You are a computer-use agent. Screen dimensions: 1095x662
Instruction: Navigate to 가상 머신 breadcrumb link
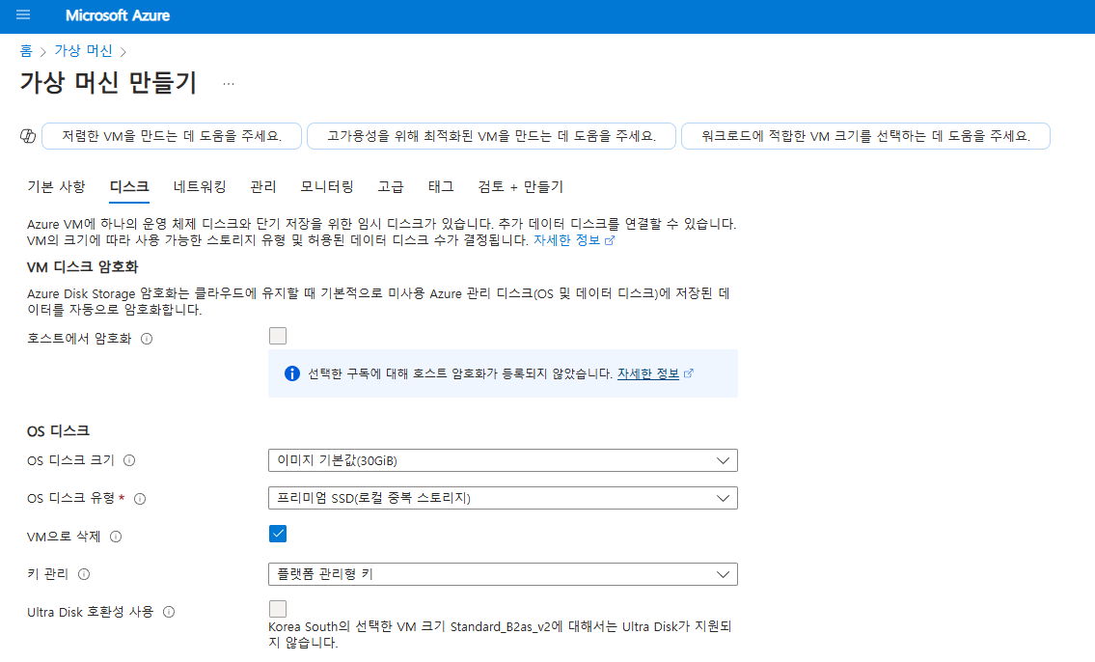[x=83, y=51]
